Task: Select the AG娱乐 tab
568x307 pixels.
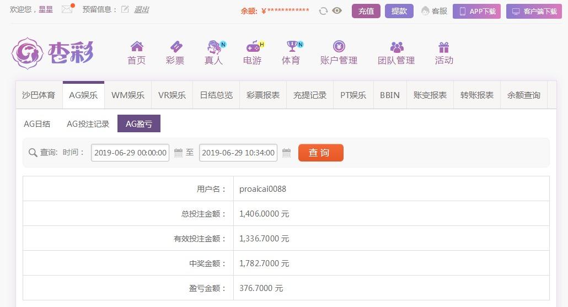Action: click(x=83, y=95)
